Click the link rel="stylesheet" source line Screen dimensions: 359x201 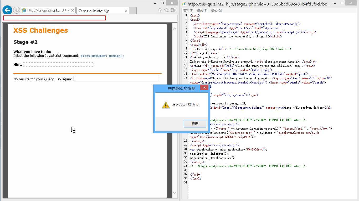pos(237,28)
